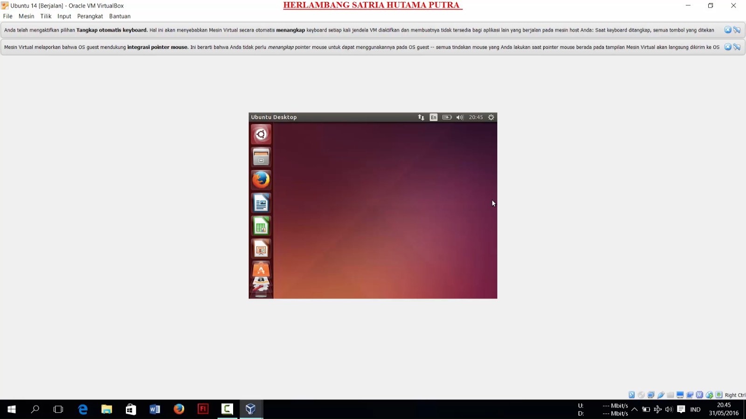The height and width of the screenshot is (419, 746).
Task: Switch to Camtasia on the taskbar
Action: pyautogui.click(x=227, y=409)
